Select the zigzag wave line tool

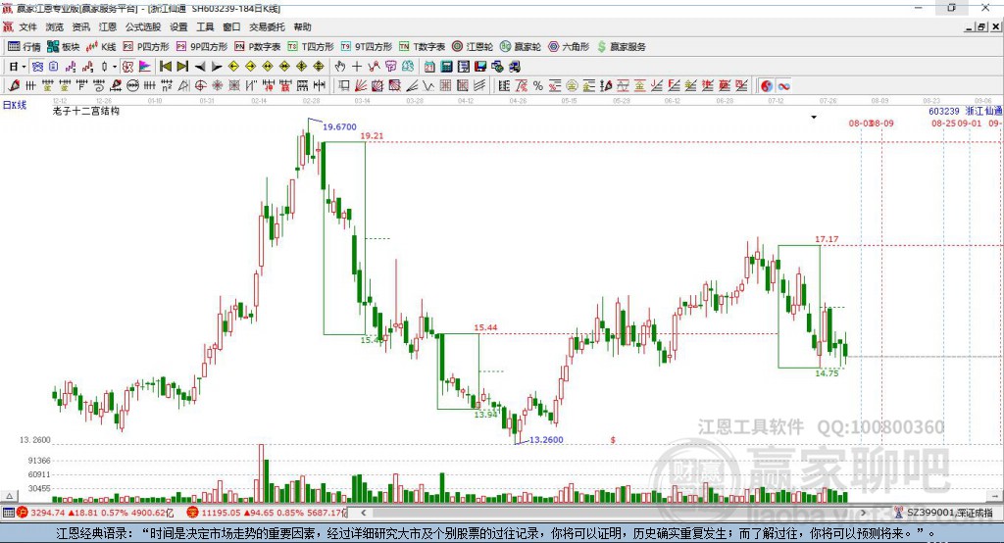point(427,86)
